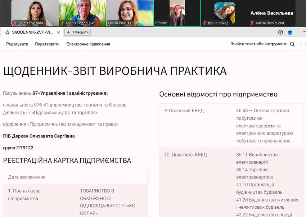Click muted mic icon beside Марія Гордецька
Viewport: 306px width, 217px height.
click(63, 23)
